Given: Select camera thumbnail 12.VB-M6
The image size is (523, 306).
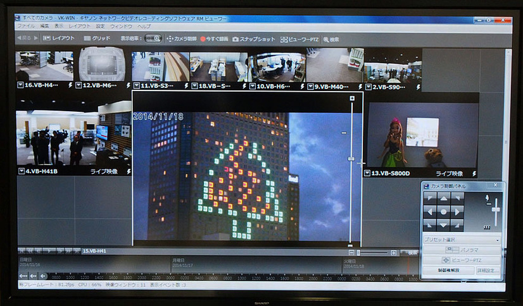Looking at the screenshot, I should click(x=102, y=64).
